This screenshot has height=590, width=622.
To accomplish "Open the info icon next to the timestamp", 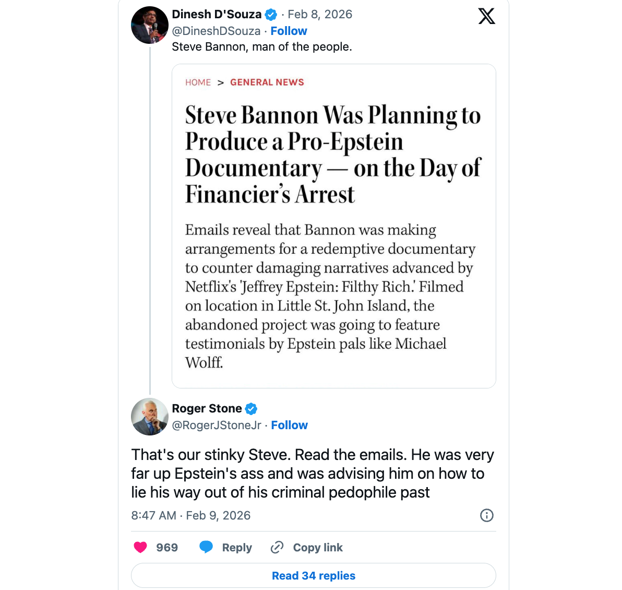I will pos(487,515).
